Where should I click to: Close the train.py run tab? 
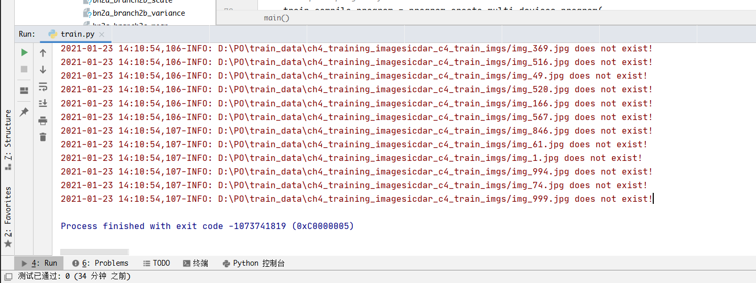(102, 35)
